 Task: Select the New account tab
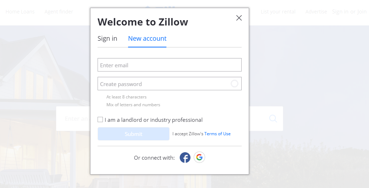pyautogui.click(x=147, y=39)
